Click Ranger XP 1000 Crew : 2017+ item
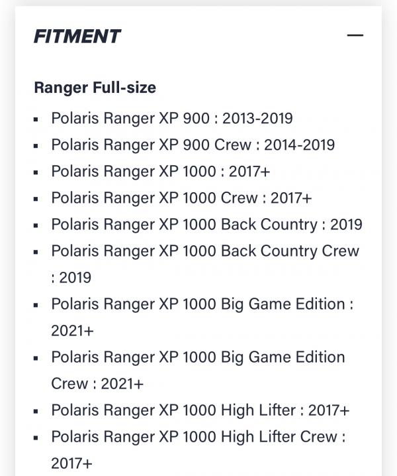 [181, 198]
